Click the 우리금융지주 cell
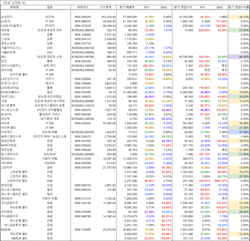The height and width of the screenshot is (241, 250). (x=10, y=203)
